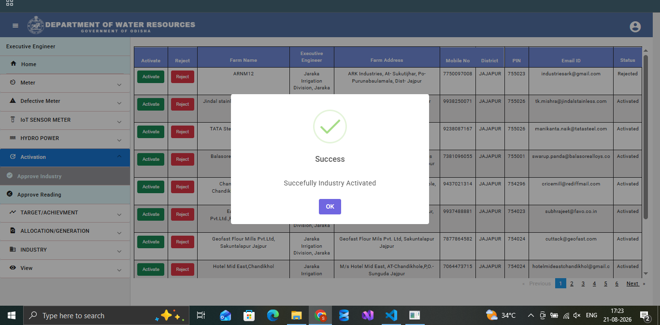This screenshot has width=660, height=325.
Task: Expand the Allocation/Generation chevron
Action: click(119, 233)
